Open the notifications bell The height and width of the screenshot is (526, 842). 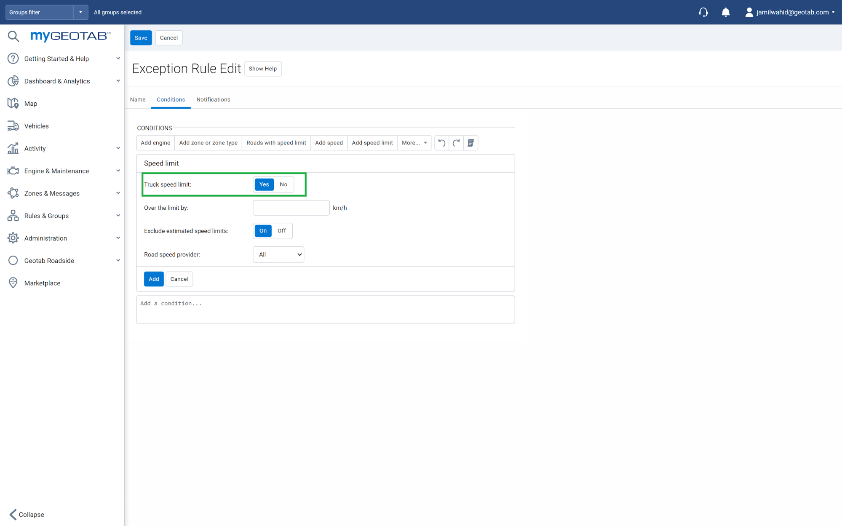click(725, 12)
